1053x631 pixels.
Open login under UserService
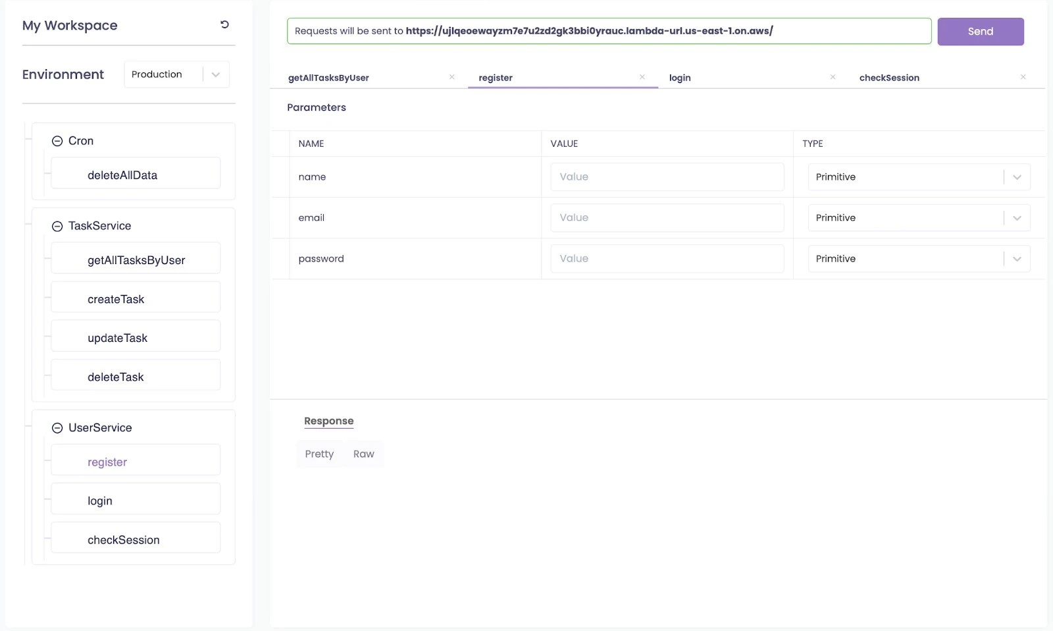click(x=136, y=498)
